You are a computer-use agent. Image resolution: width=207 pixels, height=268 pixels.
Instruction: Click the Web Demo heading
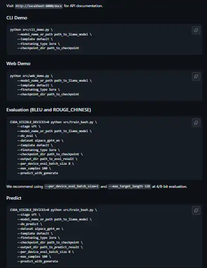pyautogui.click(x=18, y=64)
